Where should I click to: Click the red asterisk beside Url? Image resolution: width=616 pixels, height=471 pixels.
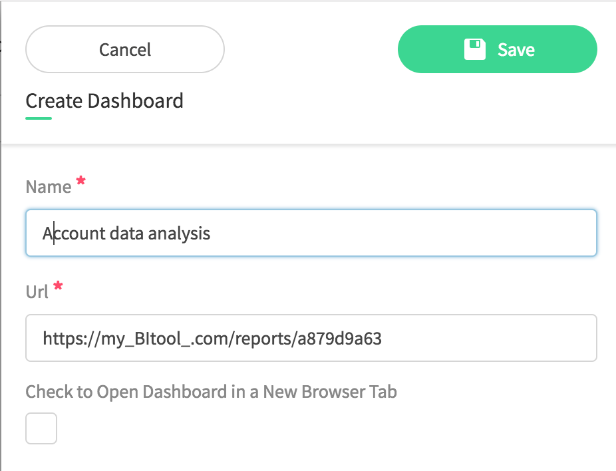[58, 286]
